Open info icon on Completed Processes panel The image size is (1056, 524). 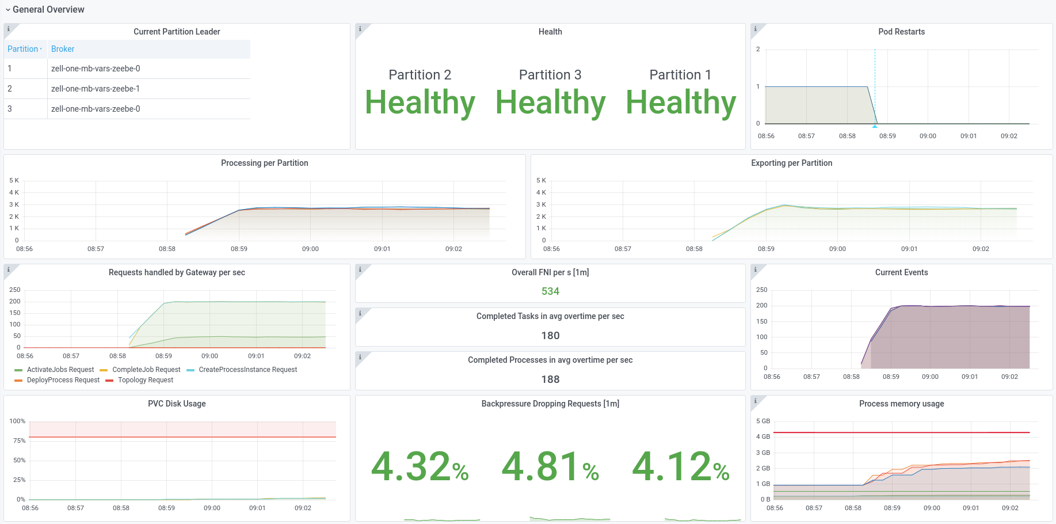360,356
